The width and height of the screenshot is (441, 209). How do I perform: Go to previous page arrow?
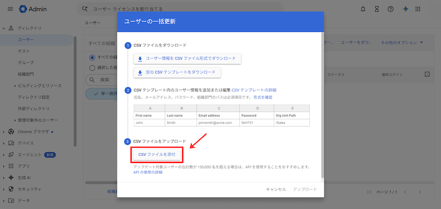pos(405,192)
